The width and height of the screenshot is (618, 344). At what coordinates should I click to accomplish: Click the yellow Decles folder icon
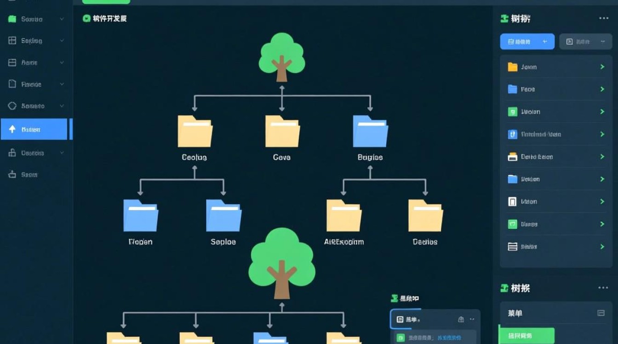pos(425,216)
